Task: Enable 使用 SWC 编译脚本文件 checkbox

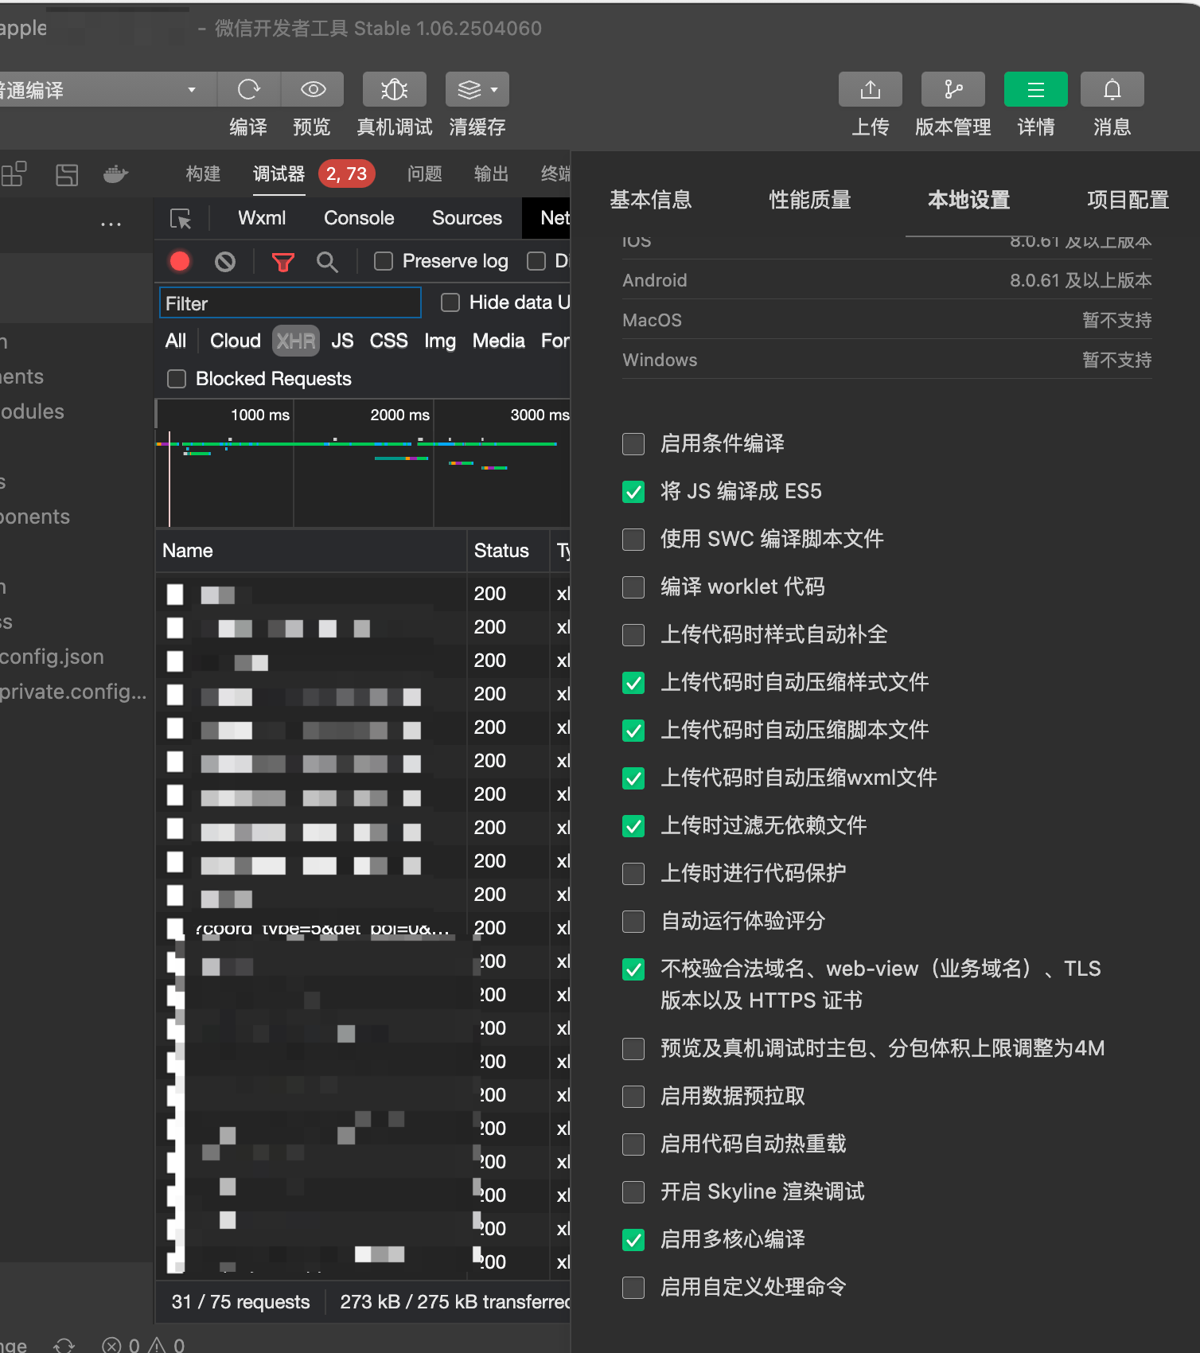Action: (633, 540)
